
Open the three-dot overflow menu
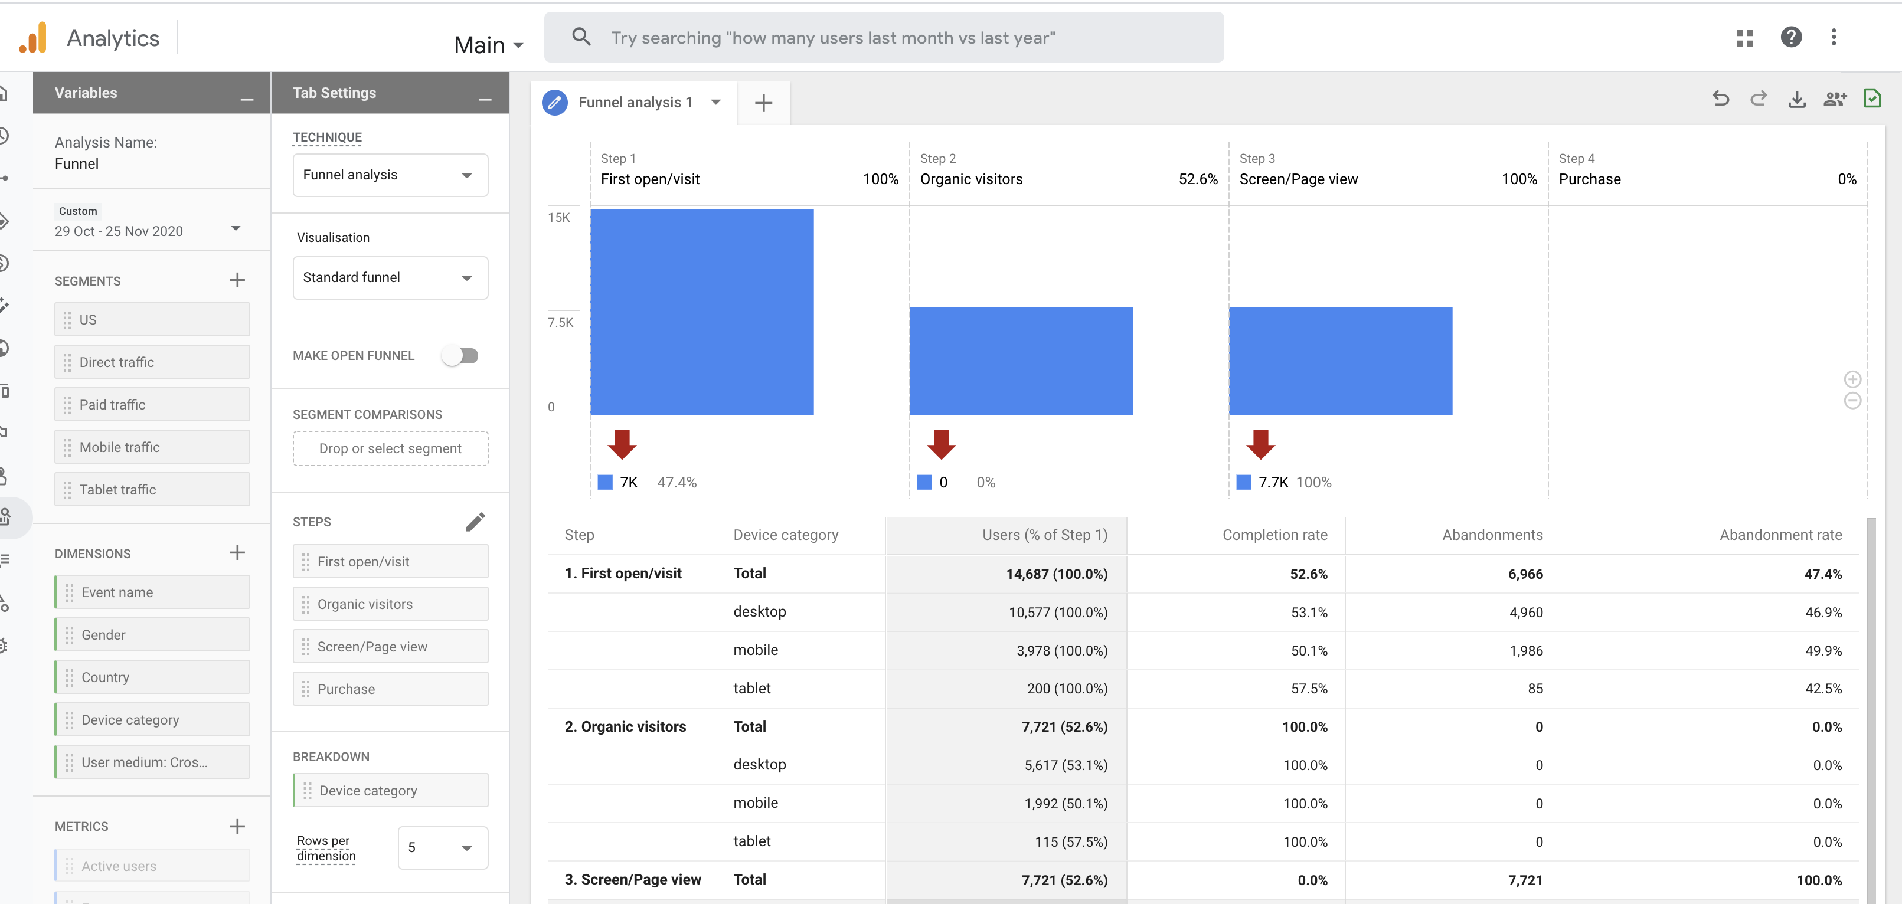1835,37
